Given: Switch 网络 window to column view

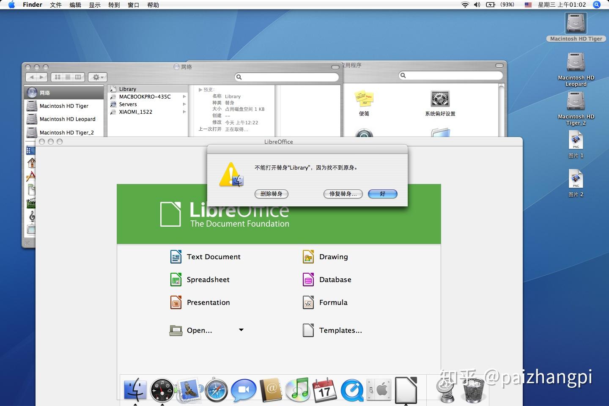Looking at the screenshot, I should 78,77.
